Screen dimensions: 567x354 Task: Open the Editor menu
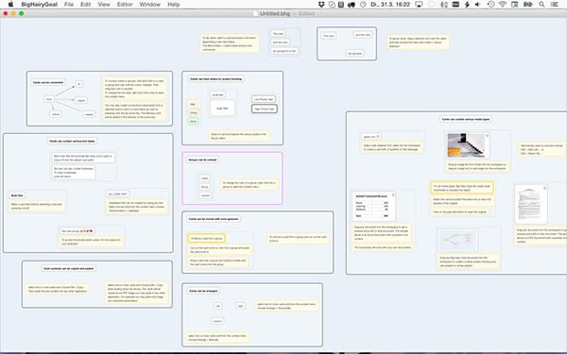[125, 5]
